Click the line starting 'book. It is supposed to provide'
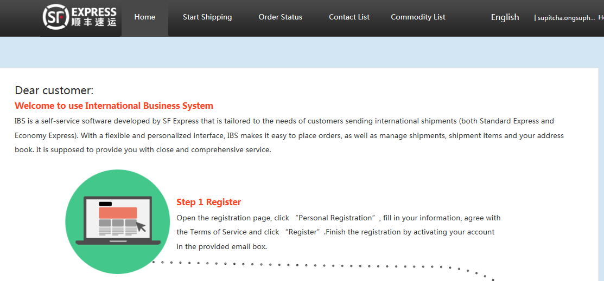Screen dimensions: 604x281 pos(143,150)
